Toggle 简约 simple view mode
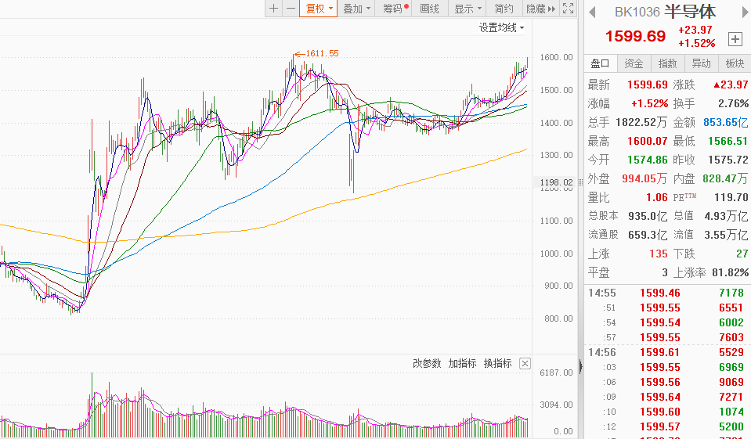The width and height of the screenshot is (751, 439). pyautogui.click(x=504, y=9)
